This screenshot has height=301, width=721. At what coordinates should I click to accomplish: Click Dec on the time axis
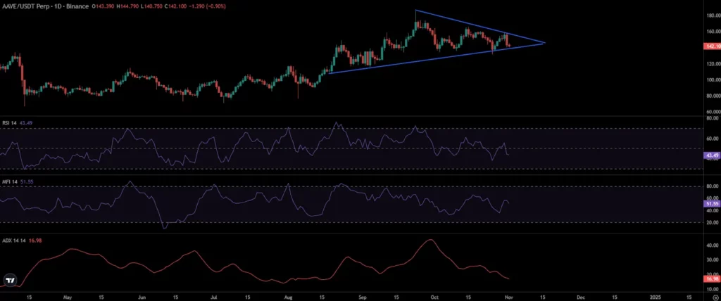tap(580, 297)
